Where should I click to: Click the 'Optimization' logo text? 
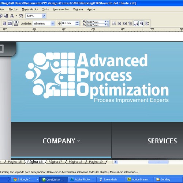(123, 90)
